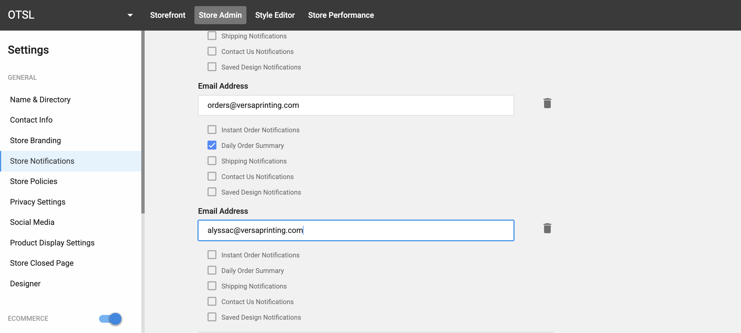Click the sidebar vertical scrollbar
Image resolution: width=741 pixels, height=333 pixels.
click(143, 122)
